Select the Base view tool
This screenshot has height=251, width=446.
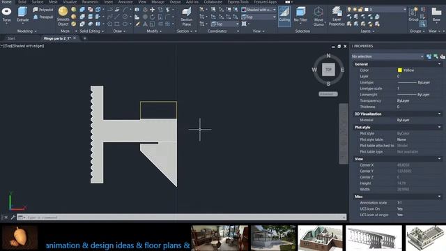[x=436, y=14]
